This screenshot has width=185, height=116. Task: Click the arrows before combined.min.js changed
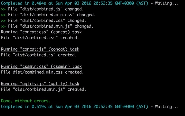point(3,27)
